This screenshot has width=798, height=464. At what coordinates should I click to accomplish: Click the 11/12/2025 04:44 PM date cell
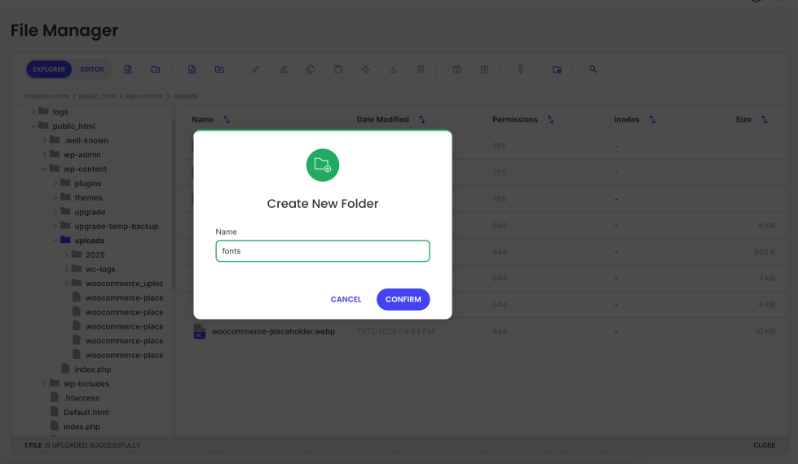point(395,332)
